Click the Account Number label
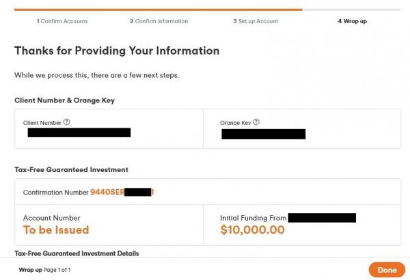The width and height of the screenshot is (410, 280). pyautogui.click(x=52, y=218)
